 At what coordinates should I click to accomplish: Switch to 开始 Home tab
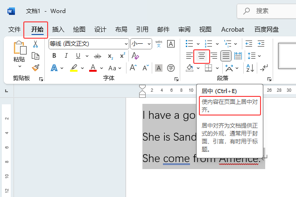[37, 29]
